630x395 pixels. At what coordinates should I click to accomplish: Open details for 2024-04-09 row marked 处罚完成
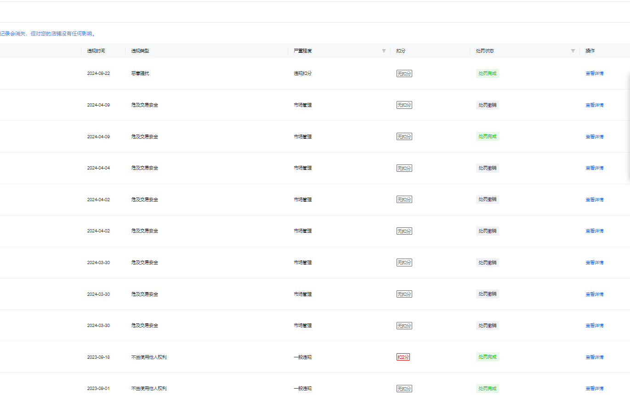(594, 137)
